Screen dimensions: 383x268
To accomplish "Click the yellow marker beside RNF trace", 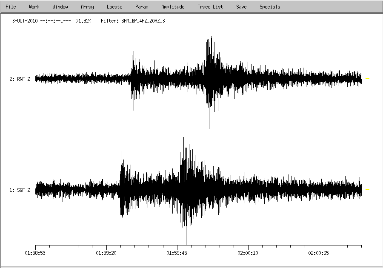I will [x=368, y=79].
